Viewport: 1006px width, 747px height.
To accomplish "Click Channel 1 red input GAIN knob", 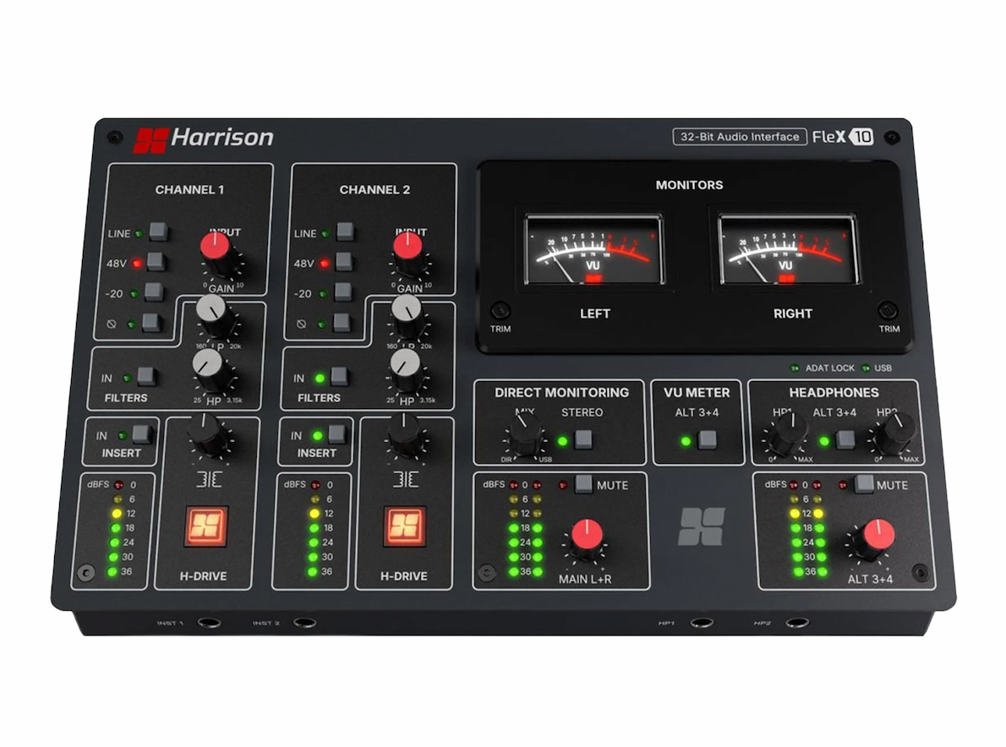I will [217, 248].
